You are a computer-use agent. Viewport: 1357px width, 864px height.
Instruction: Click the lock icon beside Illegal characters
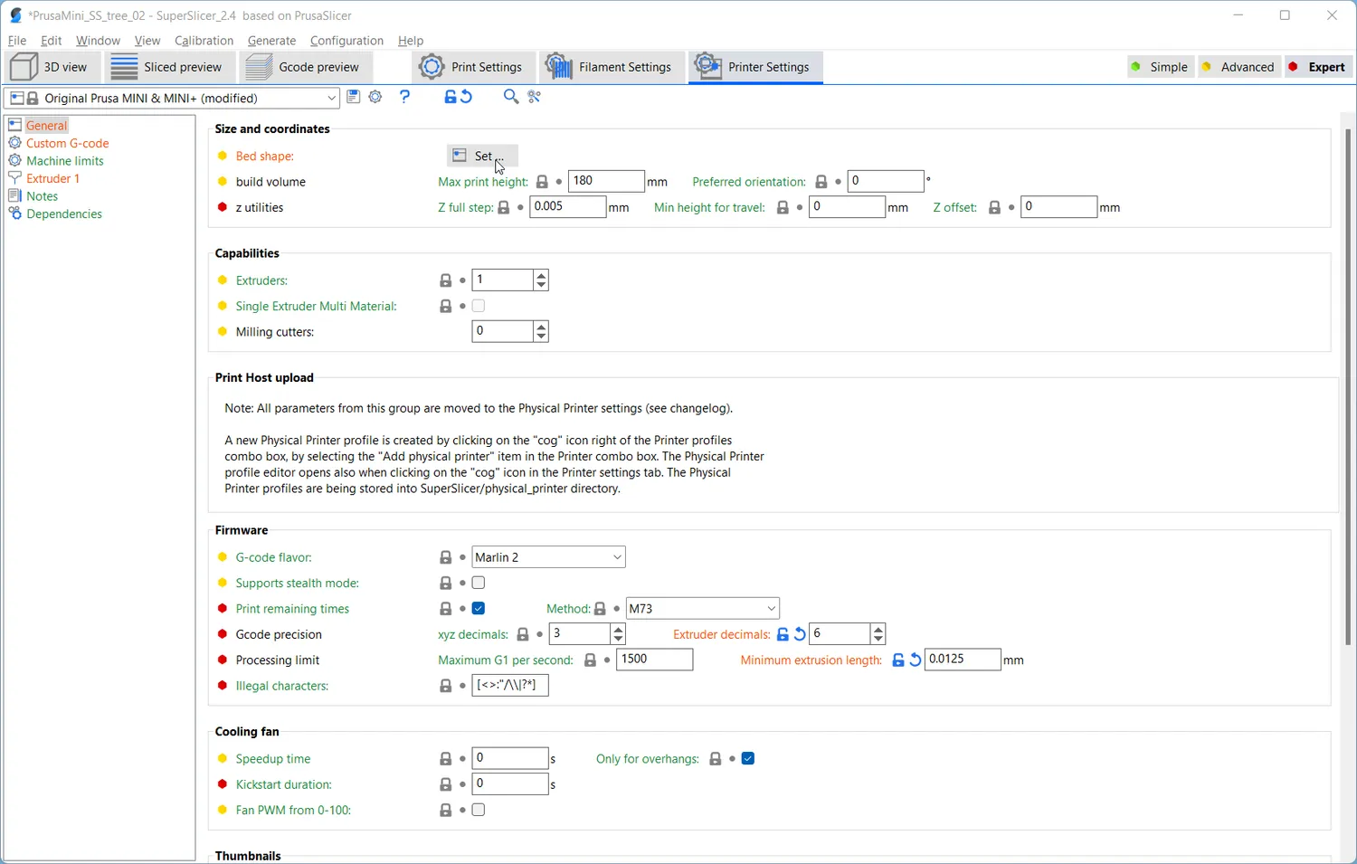click(446, 687)
